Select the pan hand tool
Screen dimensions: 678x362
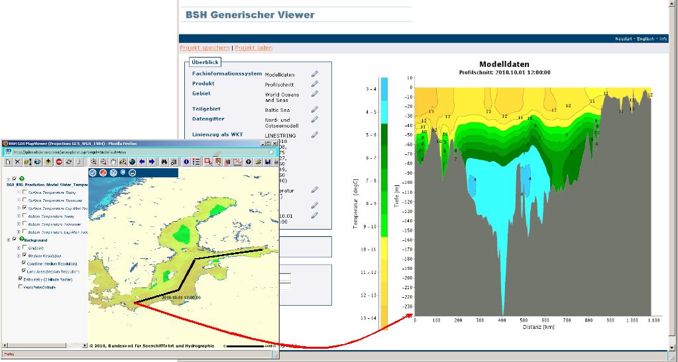pyautogui.click(x=113, y=161)
